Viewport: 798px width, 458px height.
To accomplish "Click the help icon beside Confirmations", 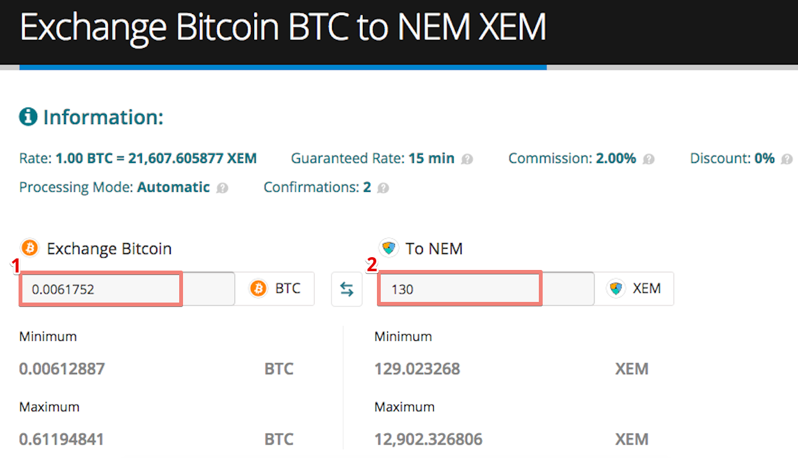I will [x=383, y=188].
